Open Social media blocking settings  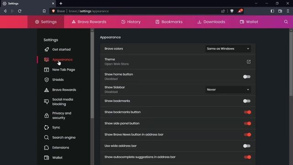[x=63, y=102]
